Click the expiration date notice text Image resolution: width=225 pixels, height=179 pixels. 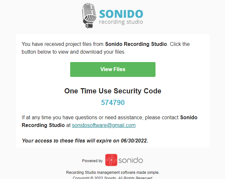coord(85,141)
